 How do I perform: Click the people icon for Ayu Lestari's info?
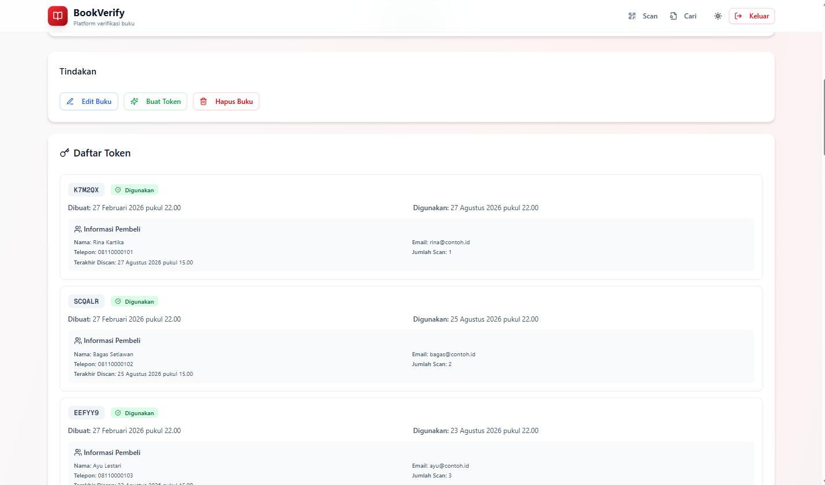[x=78, y=453]
